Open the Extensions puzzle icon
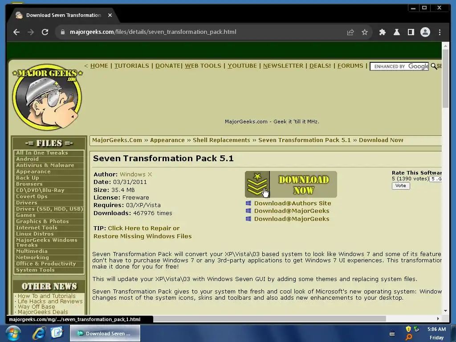 (x=383, y=32)
